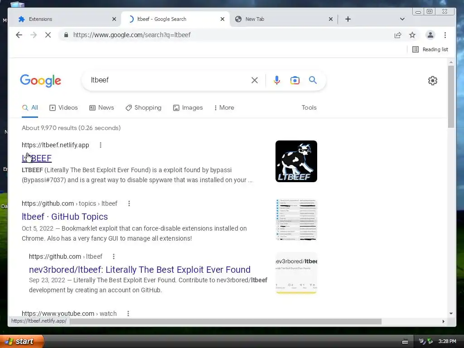Go back using the browser back arrow

coord(19,35)
